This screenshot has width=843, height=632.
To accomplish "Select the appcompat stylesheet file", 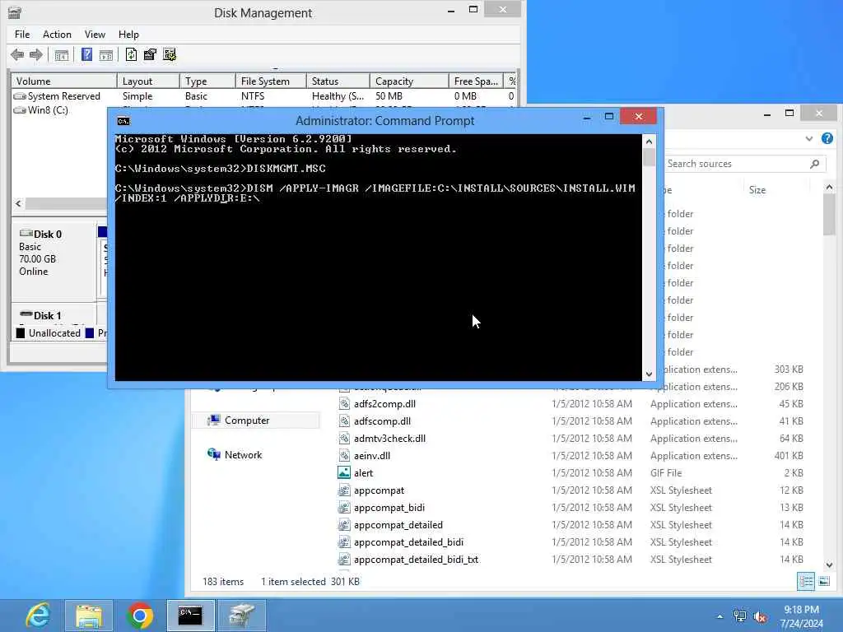I will coord(379,490).
